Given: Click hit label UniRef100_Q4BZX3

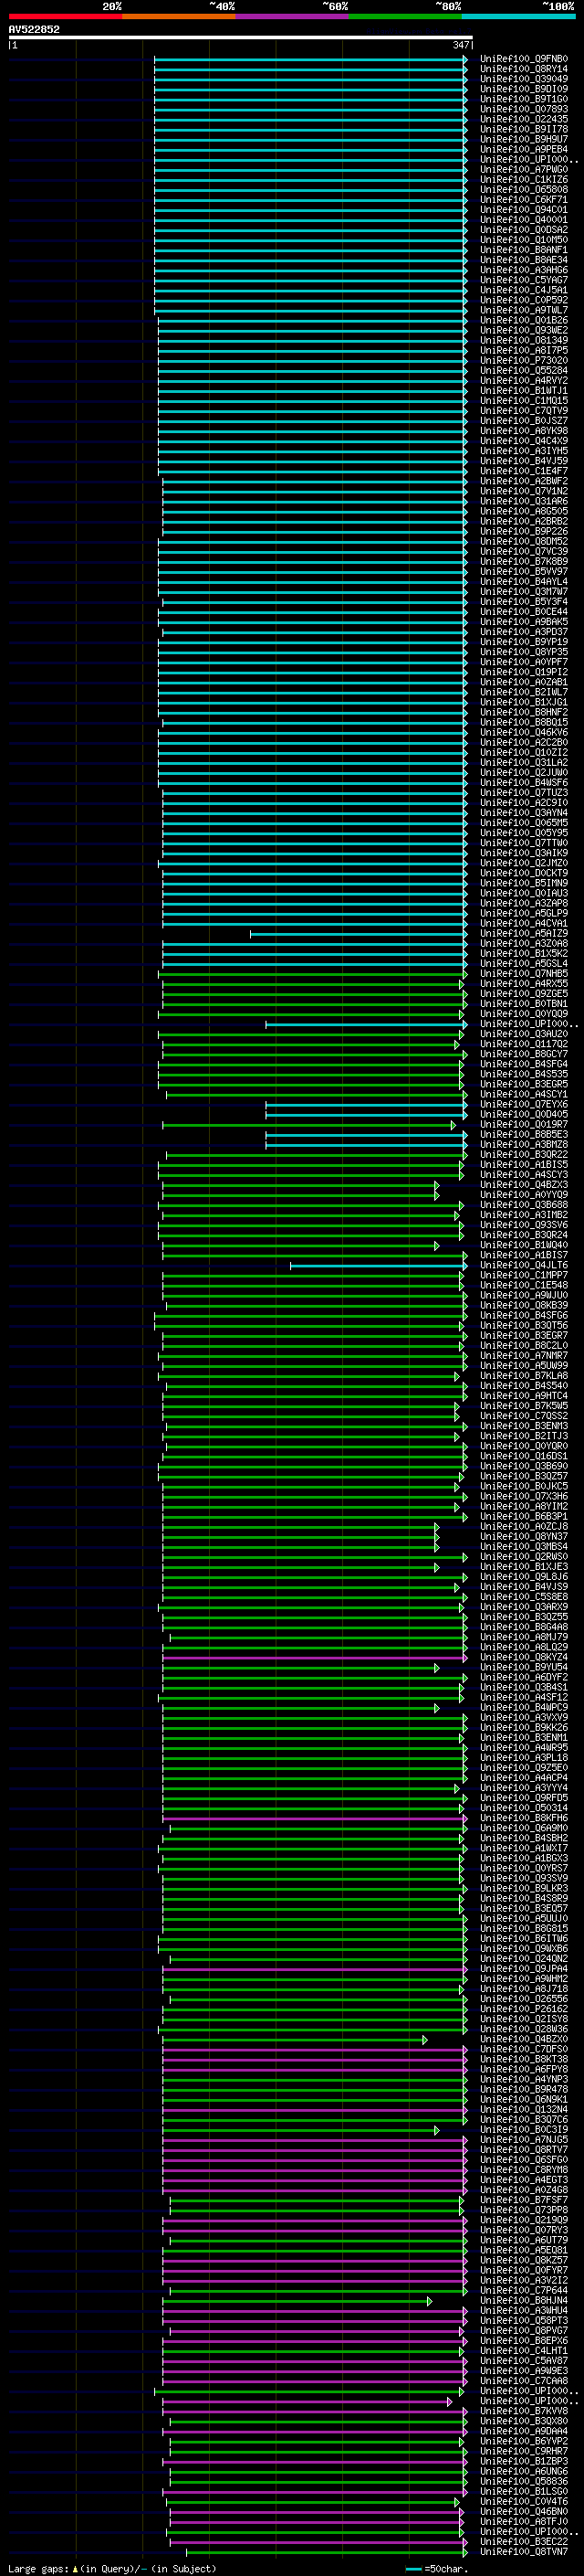Looking at the screenshot, I should (524, 1185).
